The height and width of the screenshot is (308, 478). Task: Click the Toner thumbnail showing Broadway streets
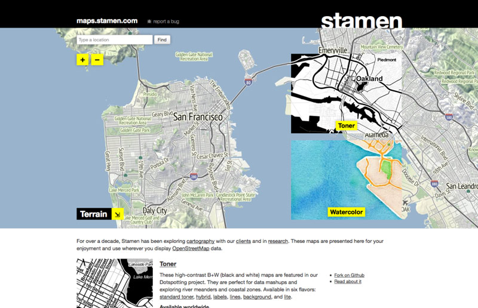click(x=115, y=284)
